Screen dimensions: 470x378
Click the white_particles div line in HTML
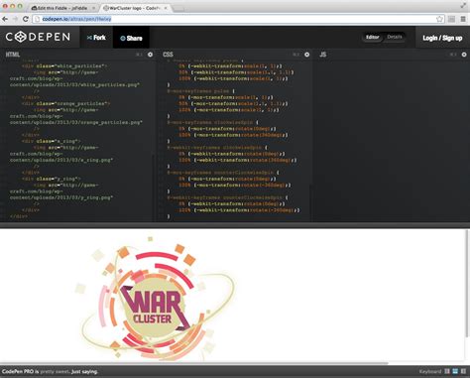(x=64, y=66)
